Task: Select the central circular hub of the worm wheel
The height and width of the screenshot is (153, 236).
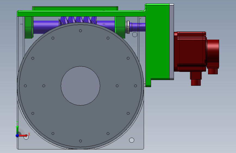Action: (x=80, y=86)
